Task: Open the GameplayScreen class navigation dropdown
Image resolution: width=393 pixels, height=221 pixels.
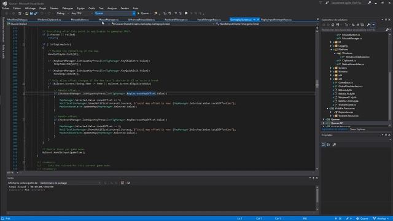Action: (163, 24)
